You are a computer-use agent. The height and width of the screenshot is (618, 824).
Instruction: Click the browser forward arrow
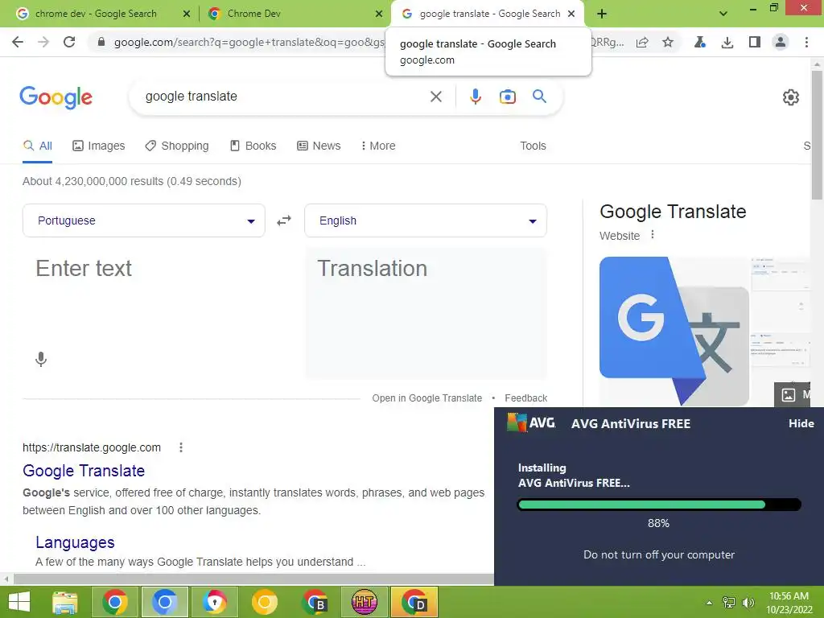point(43,42)
